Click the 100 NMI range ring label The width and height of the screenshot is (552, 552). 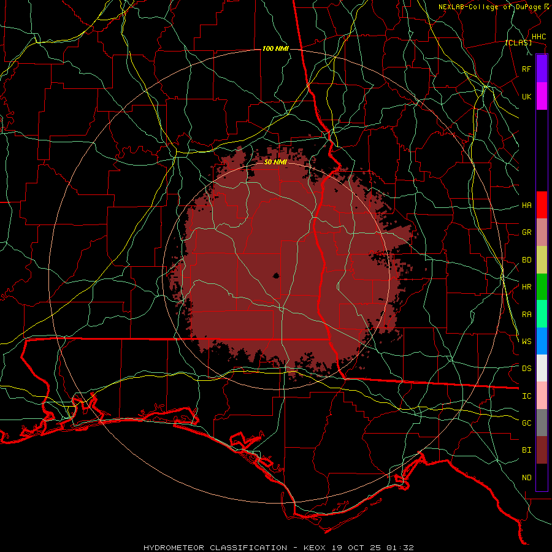click(275, 48)
